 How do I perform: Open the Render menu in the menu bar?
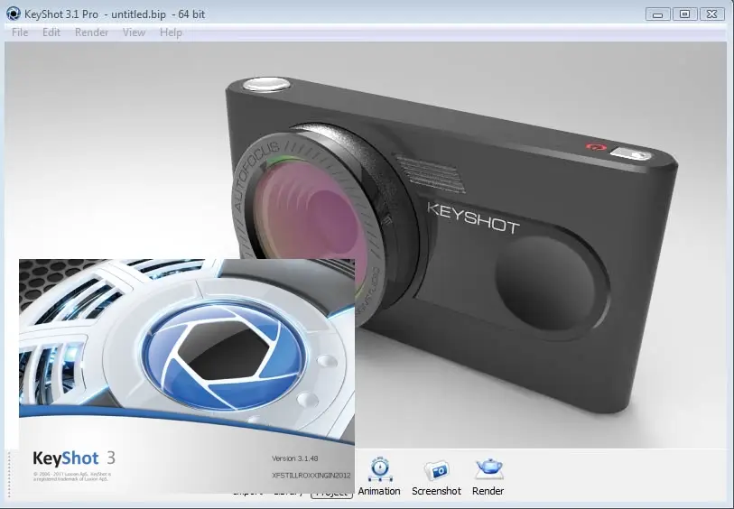pyautogui.click(x=91, y=32)
